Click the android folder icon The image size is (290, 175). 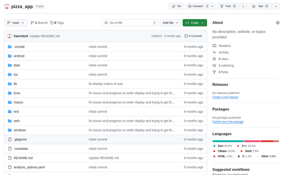click(10, 56)
